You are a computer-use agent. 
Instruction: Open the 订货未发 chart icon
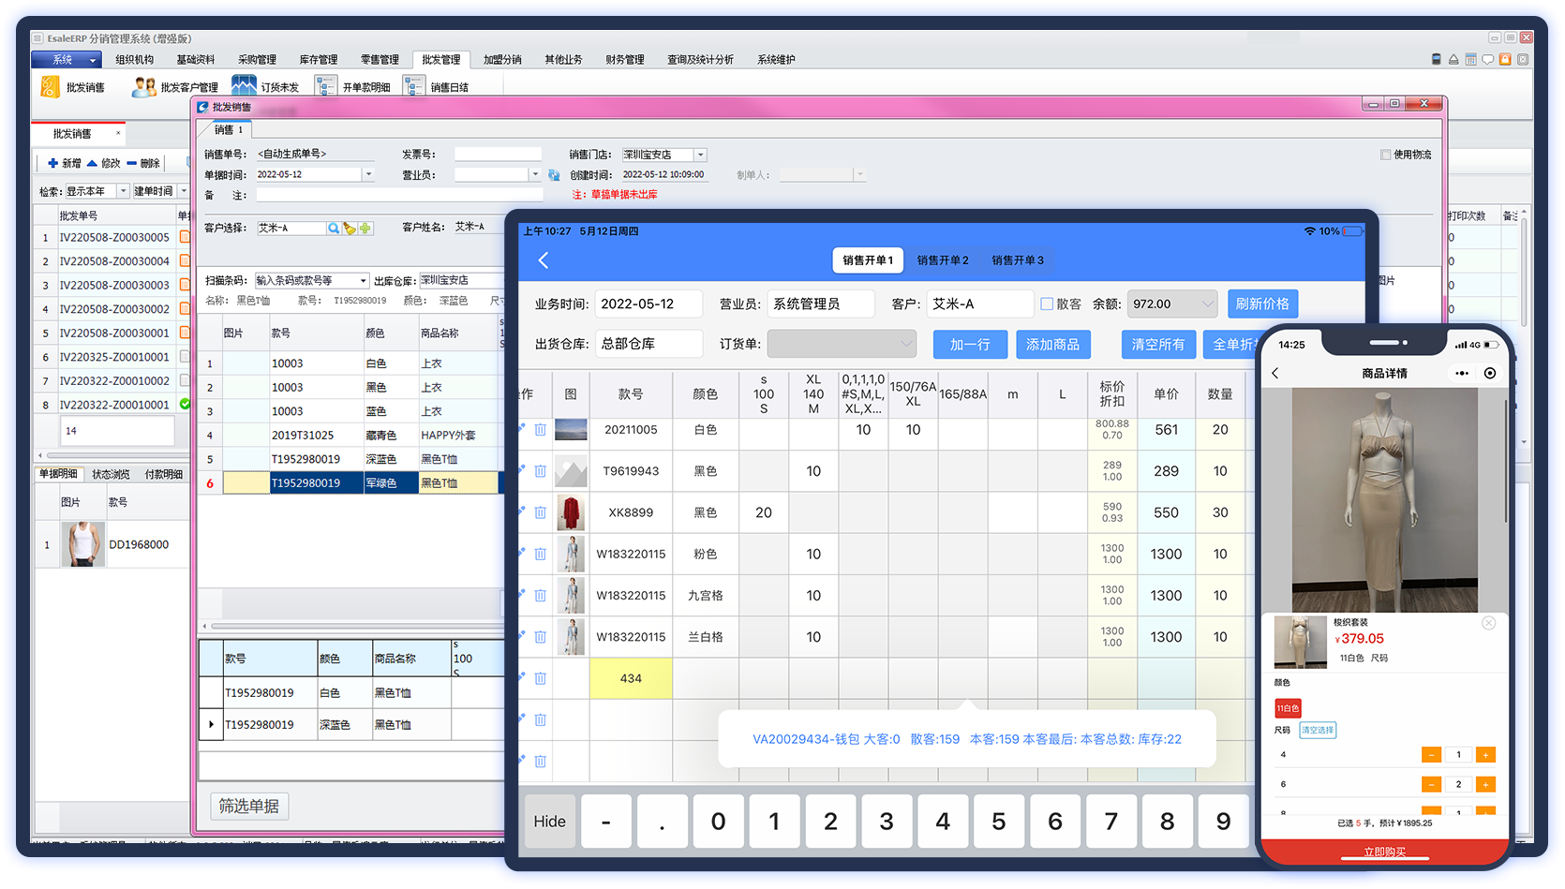coord(244,86)
